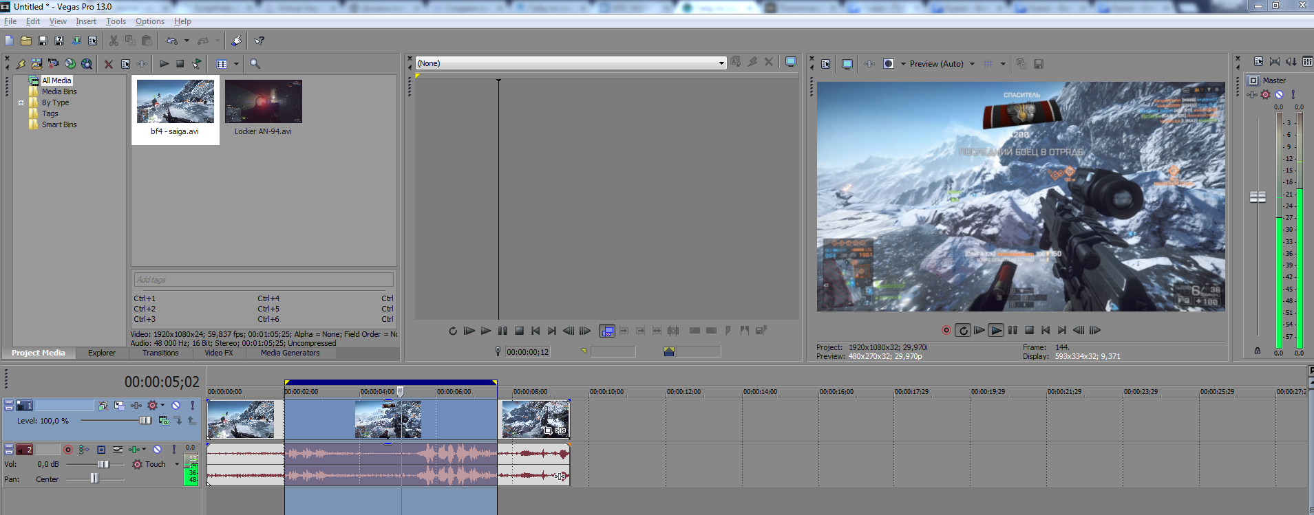The image size is (1314, 515).
Task: Click the Render As icon in toolbar
Action: (76, 41)
